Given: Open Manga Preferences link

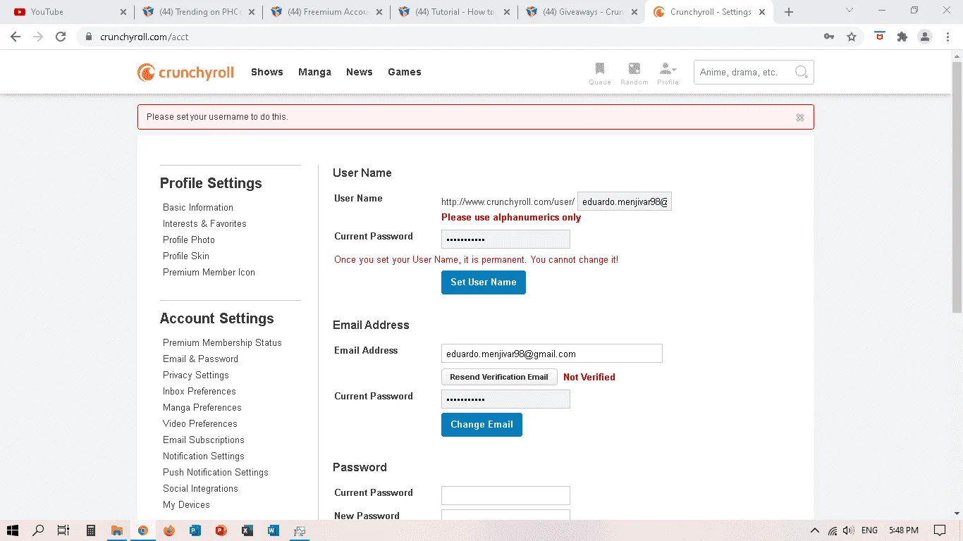Looking at the screenshot, I should (202, 407).
